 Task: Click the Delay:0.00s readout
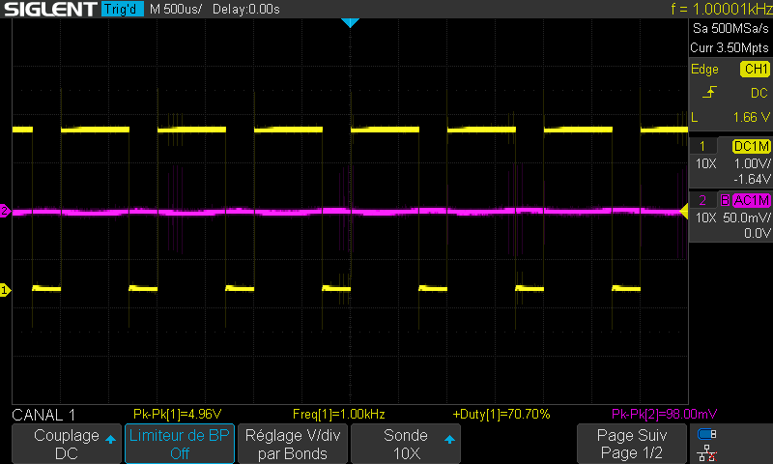(x=246, y=9)
